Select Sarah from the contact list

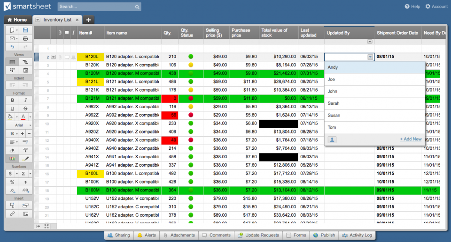(334, 103)
